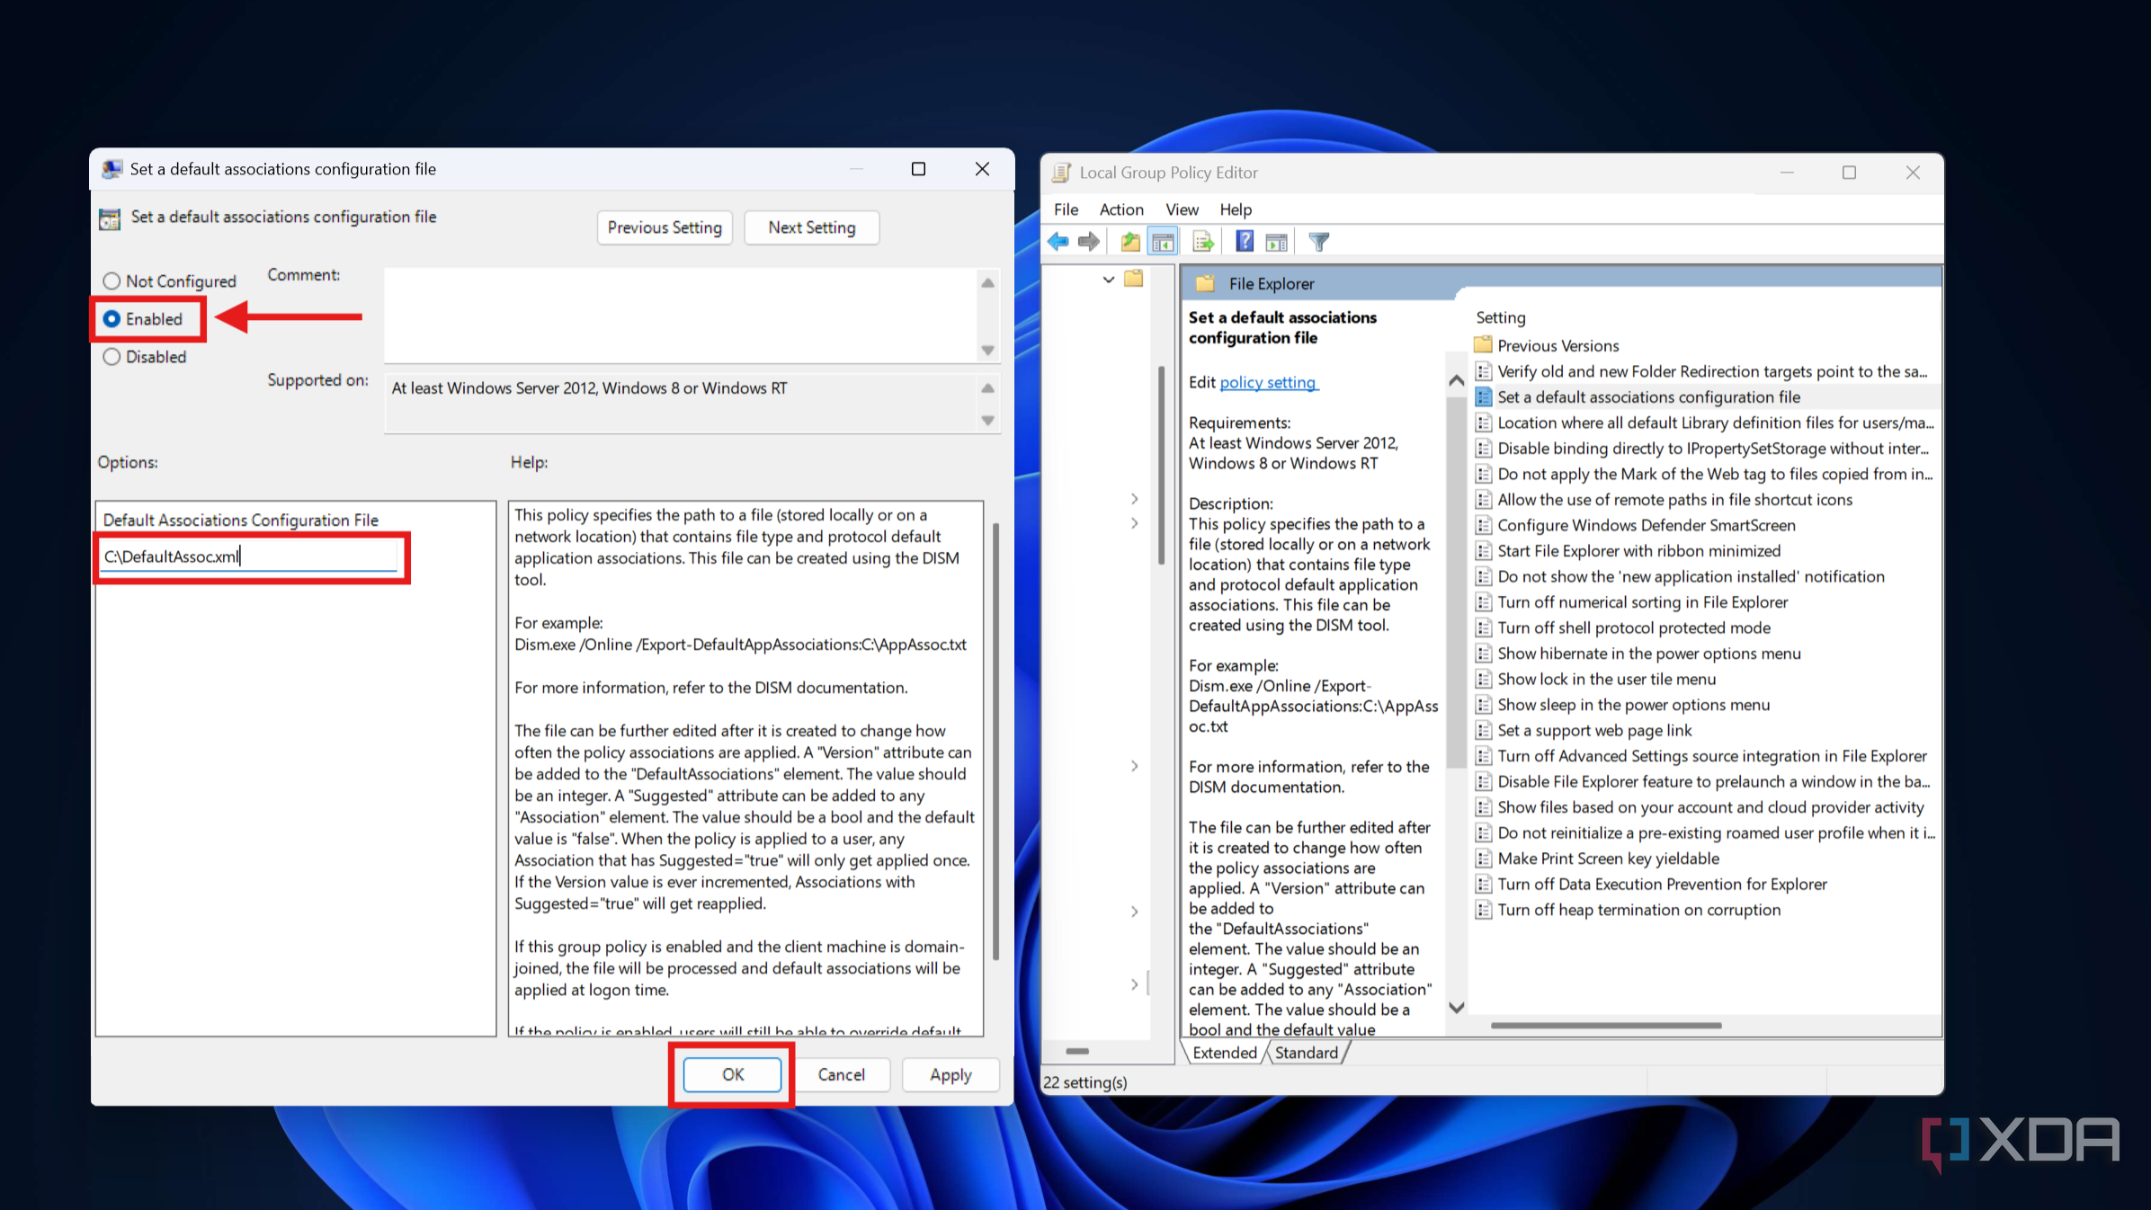This screenshot has width=2151, height=1210.
Task: Confirm the policy with the OK button
Action: 732,1074
